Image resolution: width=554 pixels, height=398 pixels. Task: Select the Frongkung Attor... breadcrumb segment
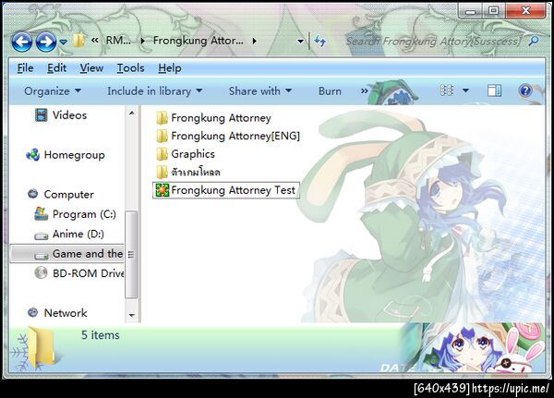[199, 41]
